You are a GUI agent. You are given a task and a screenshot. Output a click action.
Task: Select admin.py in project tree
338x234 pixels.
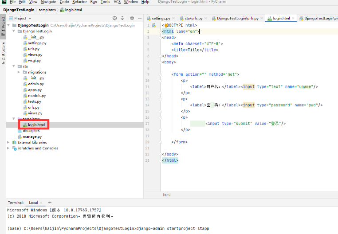[36, 84]
